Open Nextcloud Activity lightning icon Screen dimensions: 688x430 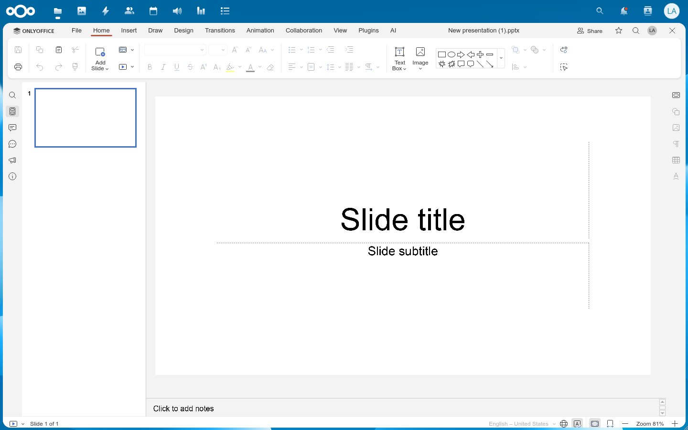tap(106, 11)
